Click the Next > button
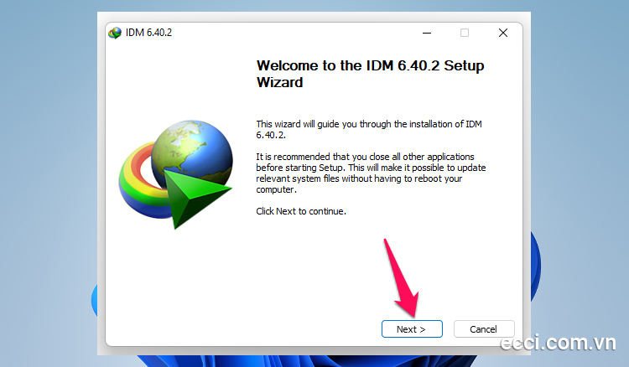The height and width of the screenshot is (367, 629). pyautogui.click(x=411, y=329)
